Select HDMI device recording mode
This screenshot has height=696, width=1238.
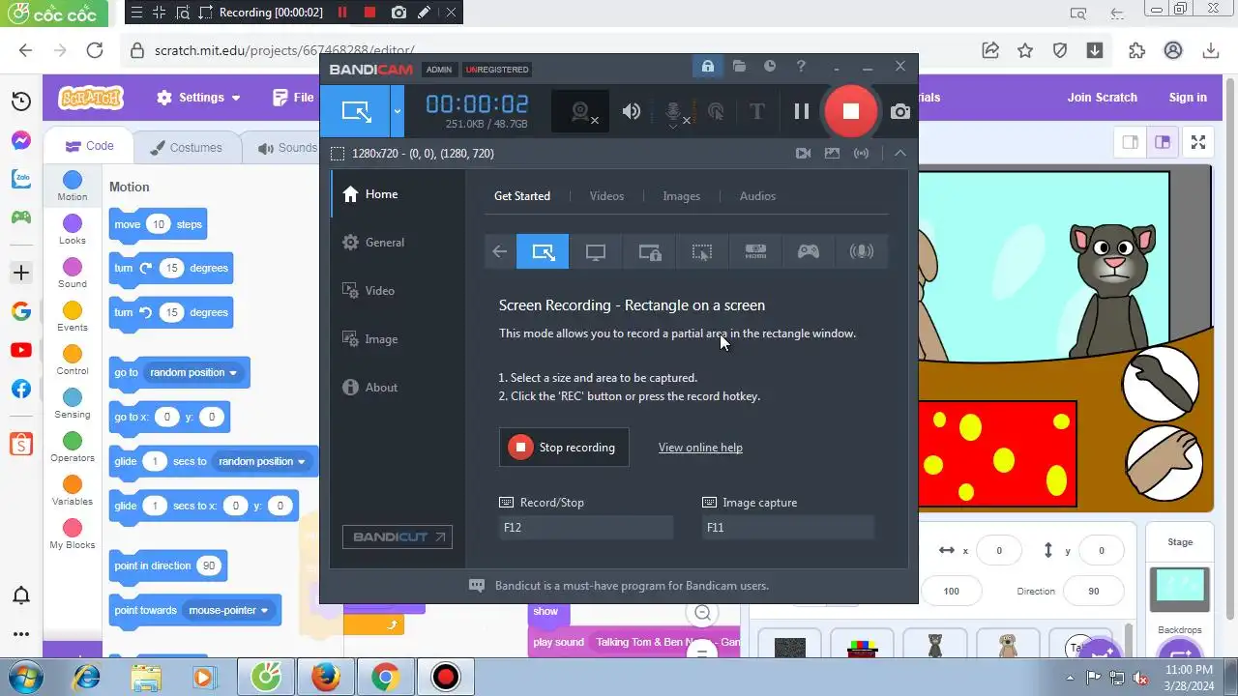click(755, 252)
